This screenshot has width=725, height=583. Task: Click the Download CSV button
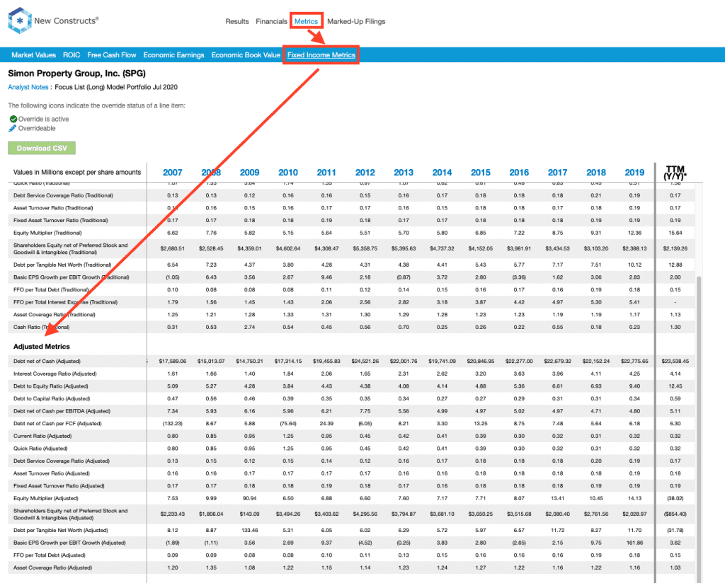tap(42, 149)
